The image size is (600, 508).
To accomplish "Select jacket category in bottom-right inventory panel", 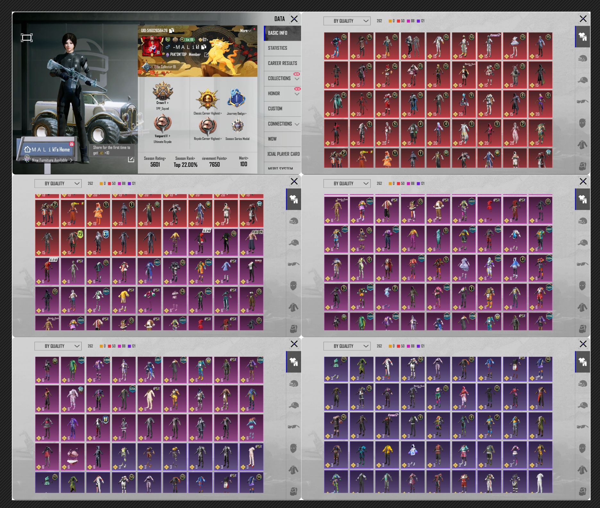I will pyautogui.click(x=582, y=470).
